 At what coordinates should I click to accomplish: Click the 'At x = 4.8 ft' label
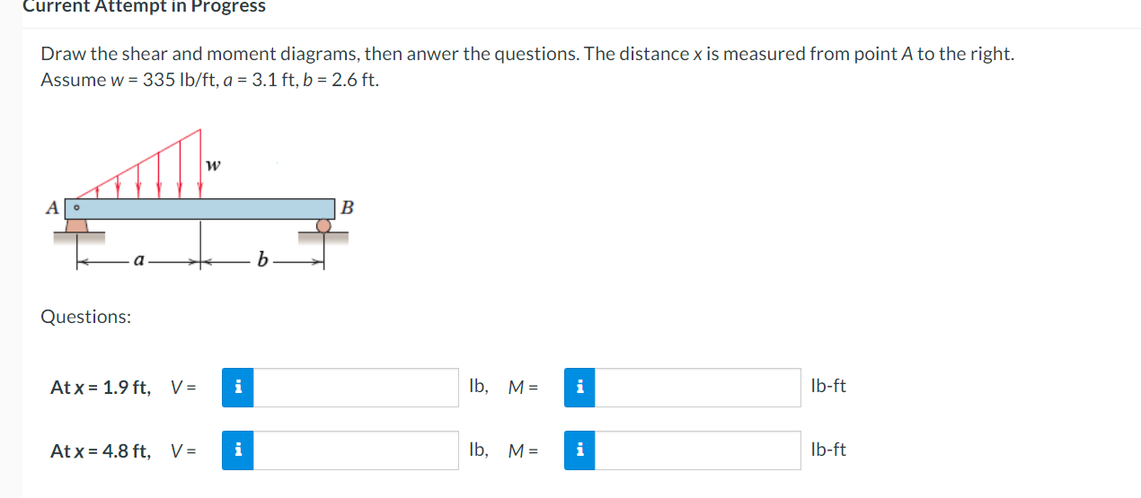101,451
